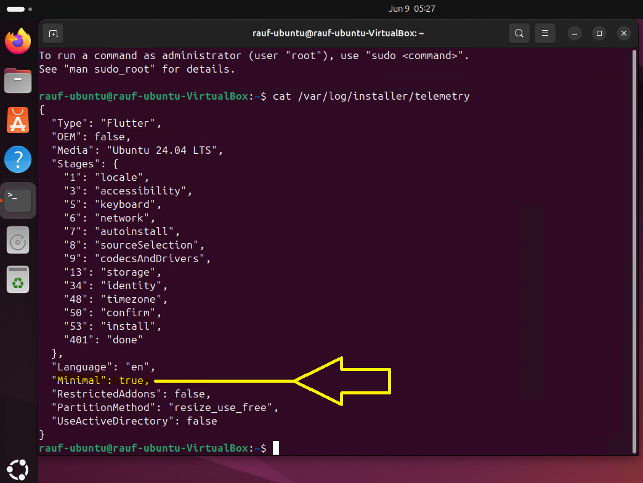Open the Trash icon in the dock
Screen dimensions: 643x483
[17, 280]
